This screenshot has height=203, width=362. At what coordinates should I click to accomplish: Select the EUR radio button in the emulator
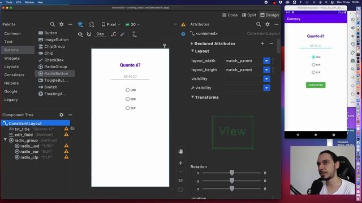click(x=313, y=65)
